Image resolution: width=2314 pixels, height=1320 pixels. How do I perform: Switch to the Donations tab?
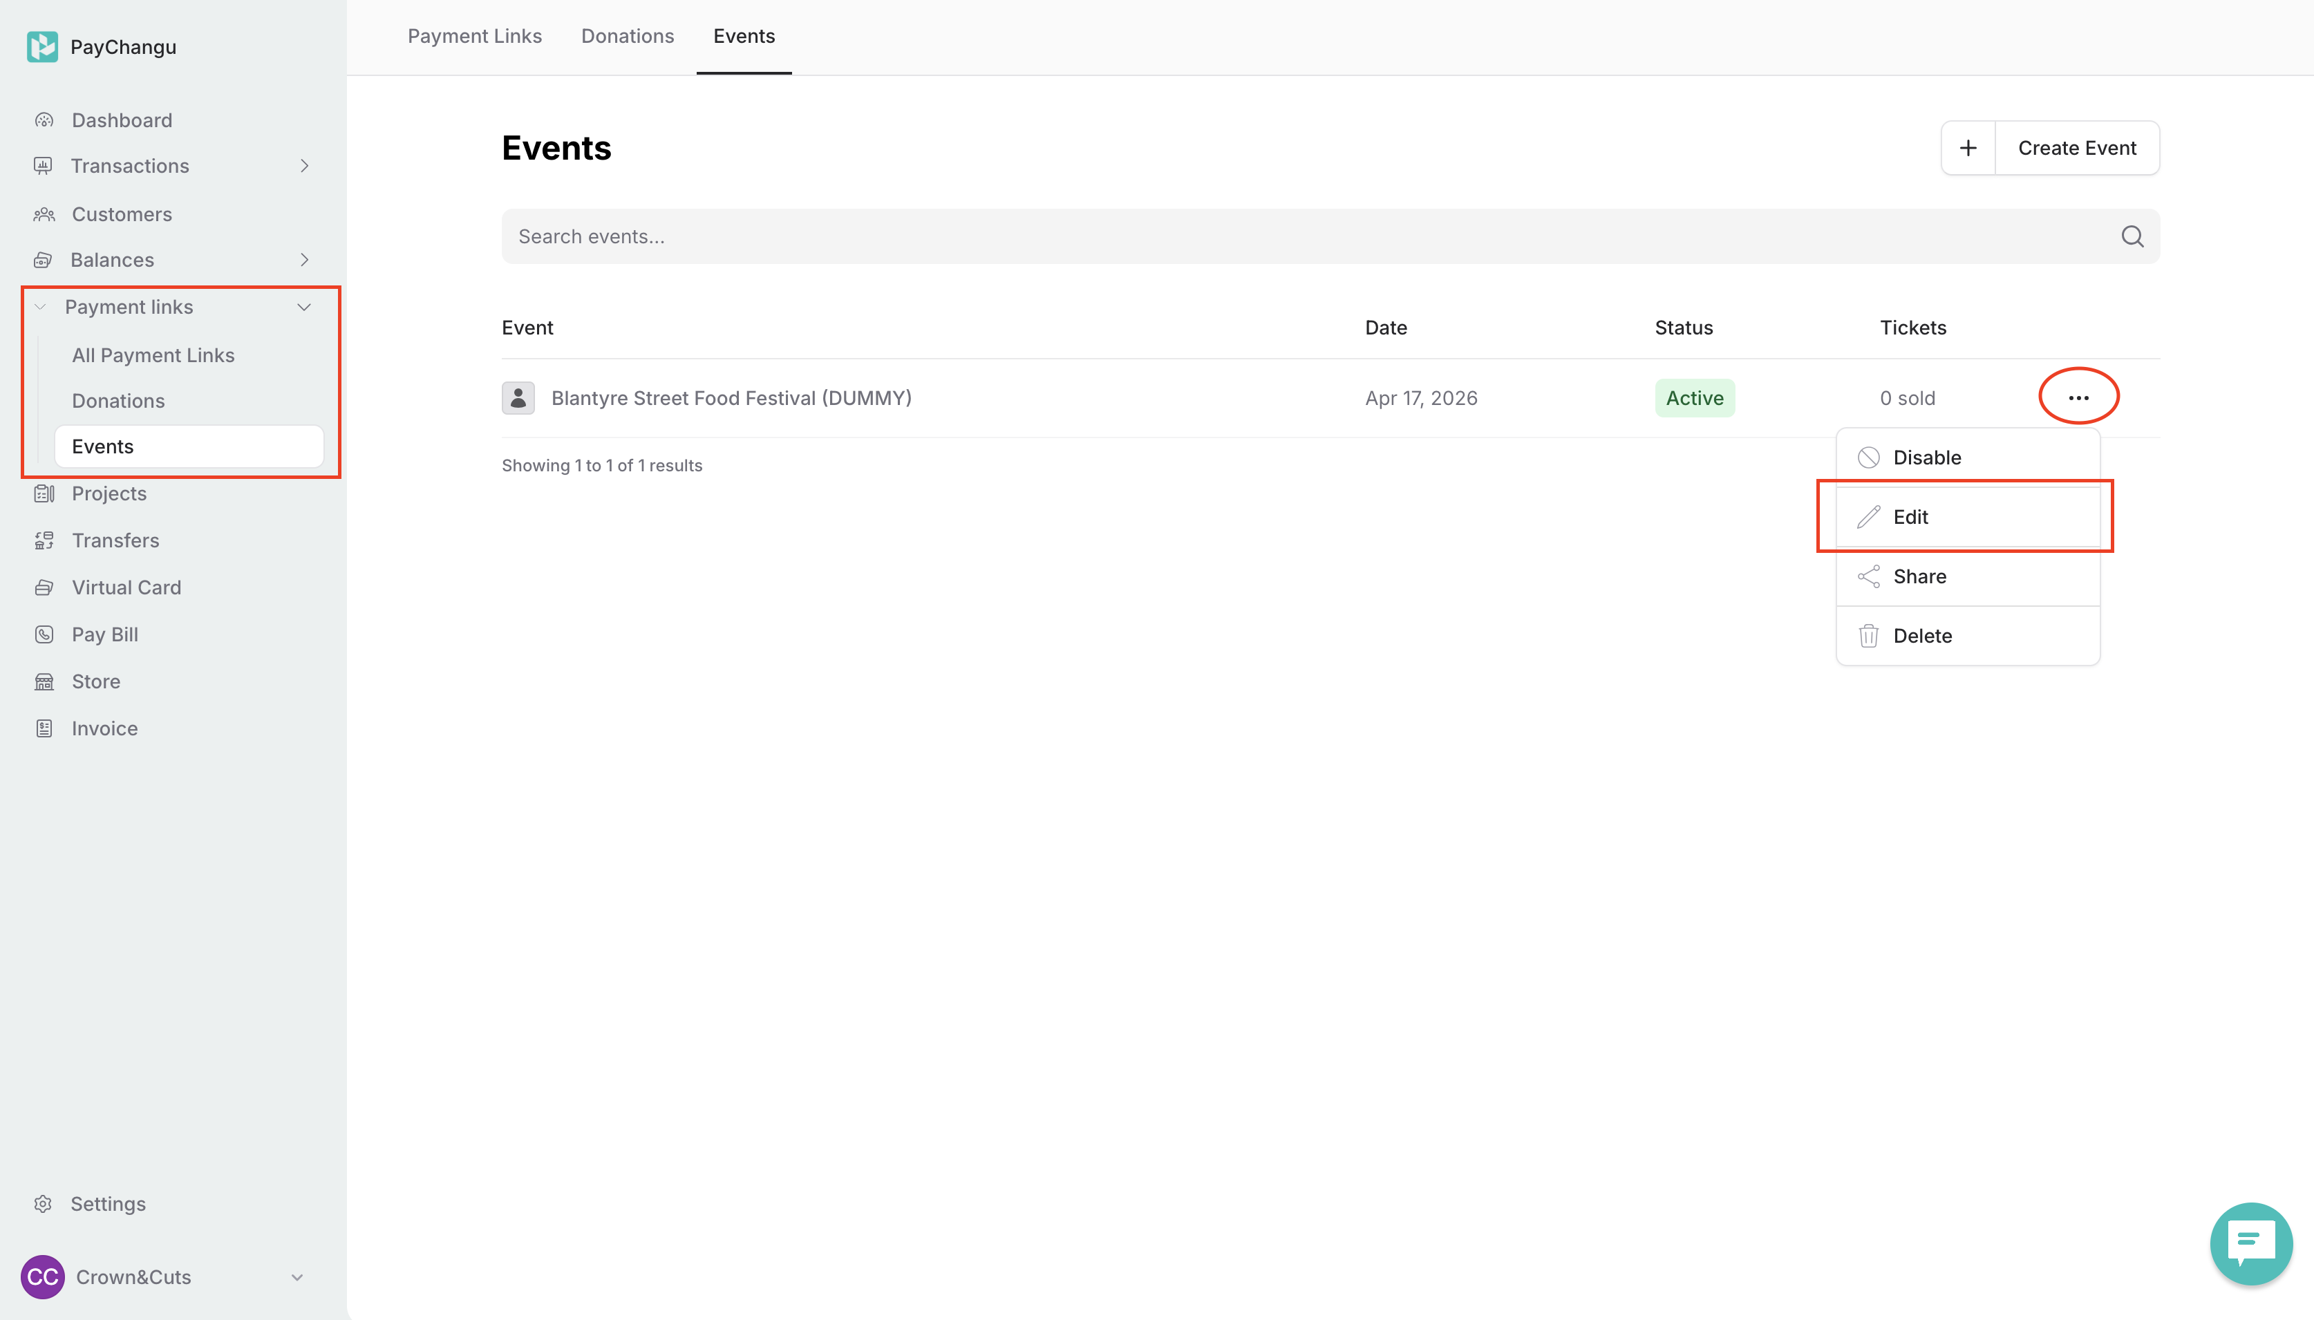click(627, 36)
